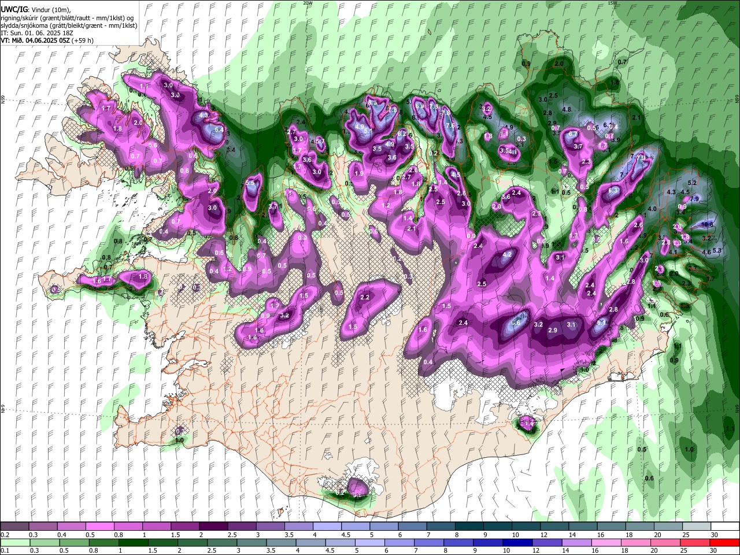Select the bright pink swatch between 0.5 and 0.8, upper row
Image resolution: width=740 pixels, height=555 pixels.
[100, 526]
